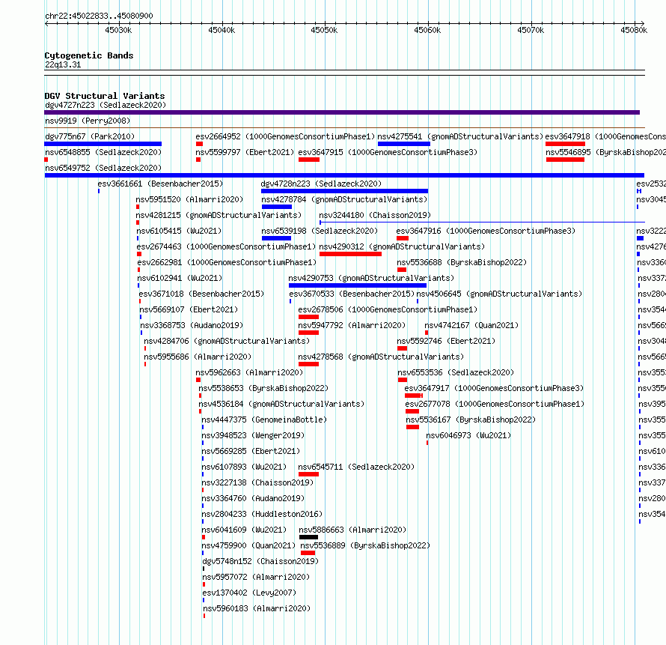Click nsv4506645 (gnomADStructuralVariants) label
The height and width of the screenshot is (645, 666).
[x=499, y=294]
